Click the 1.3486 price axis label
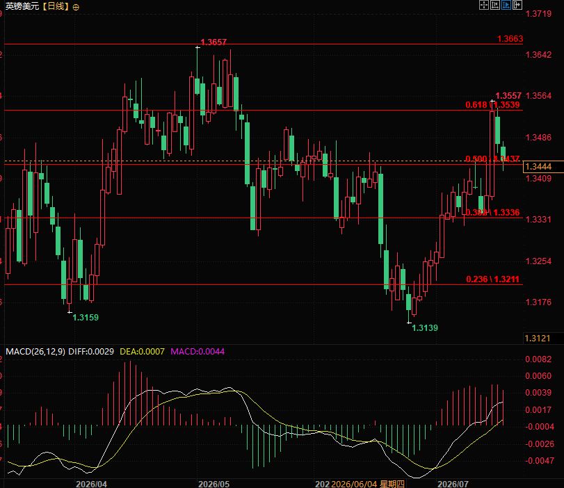This screenshot has width=564, height=488. 538,138
